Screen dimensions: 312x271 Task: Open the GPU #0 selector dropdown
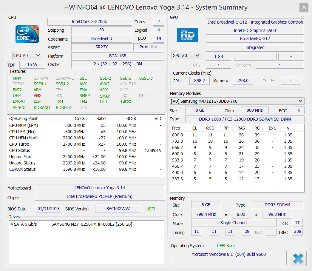click(186, 56)
